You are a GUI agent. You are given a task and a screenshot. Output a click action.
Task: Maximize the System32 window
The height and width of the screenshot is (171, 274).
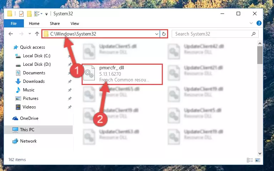click(x=238, y=14)
